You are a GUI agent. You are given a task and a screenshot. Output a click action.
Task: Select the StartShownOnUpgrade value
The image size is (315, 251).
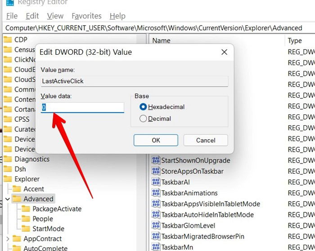[x=196, y=160]
